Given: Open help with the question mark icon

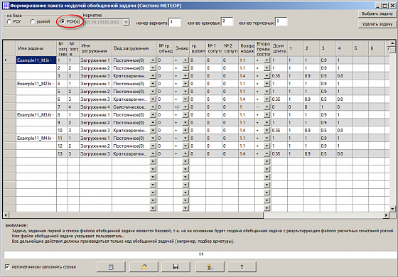Looking at the screenshot, I should [242, 267].
